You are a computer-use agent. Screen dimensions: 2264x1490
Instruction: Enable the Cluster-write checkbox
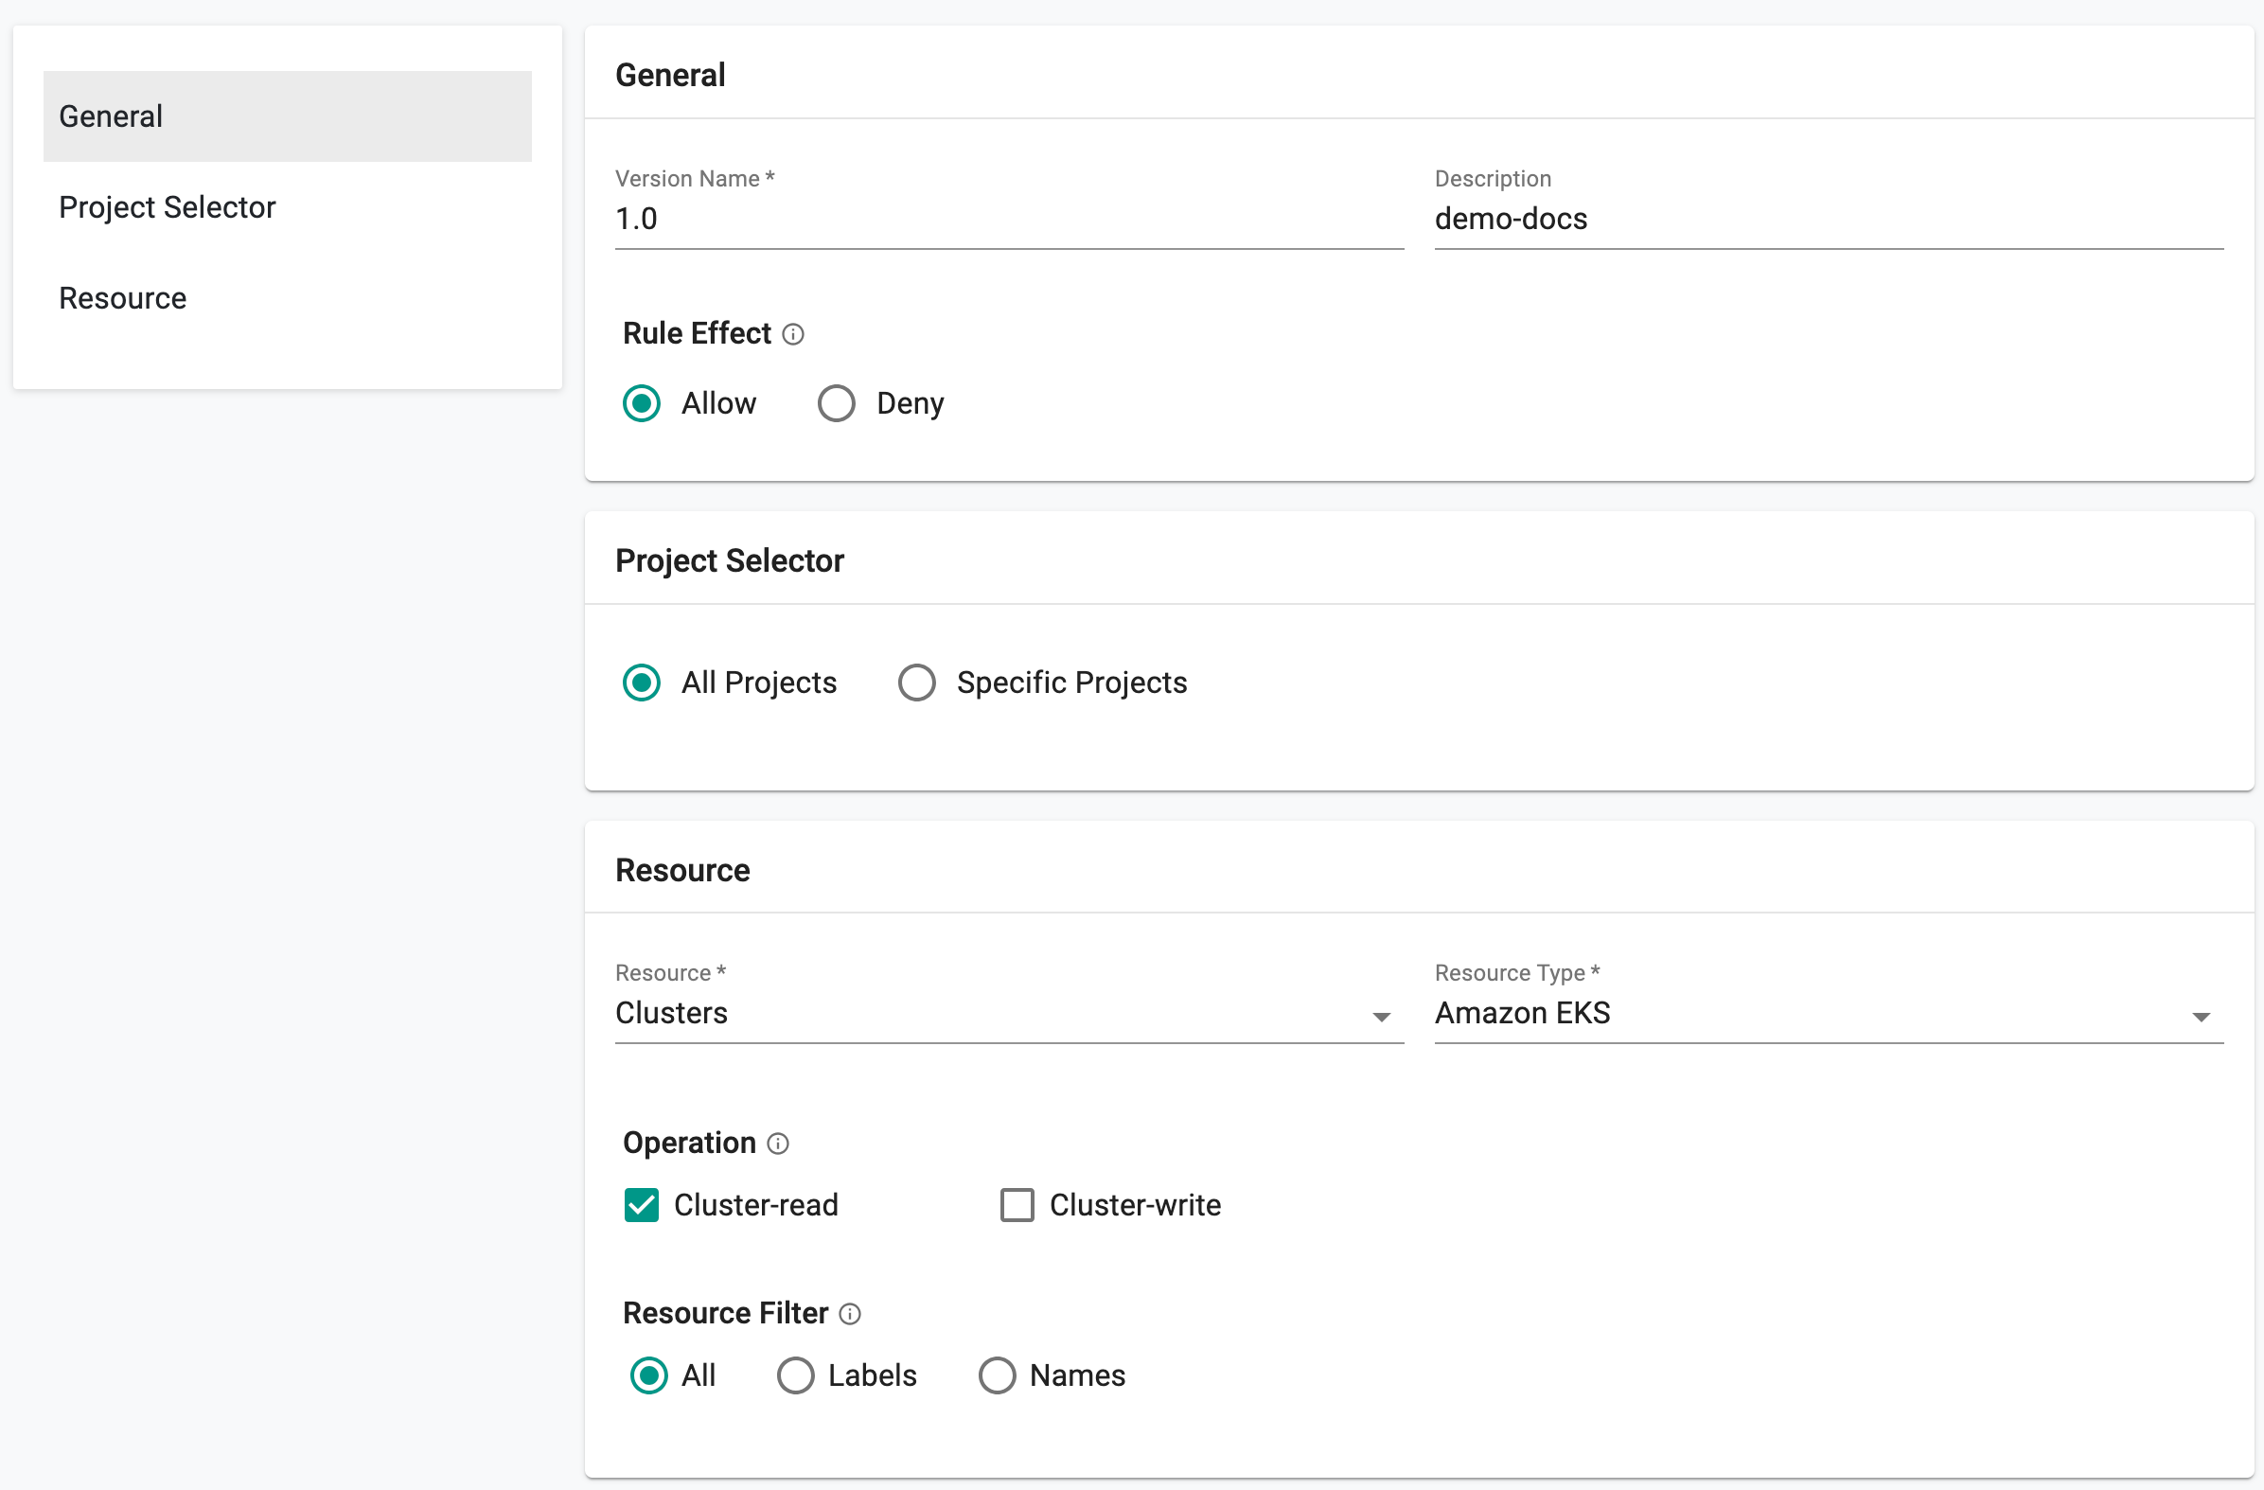(x=1016, y=1204)
